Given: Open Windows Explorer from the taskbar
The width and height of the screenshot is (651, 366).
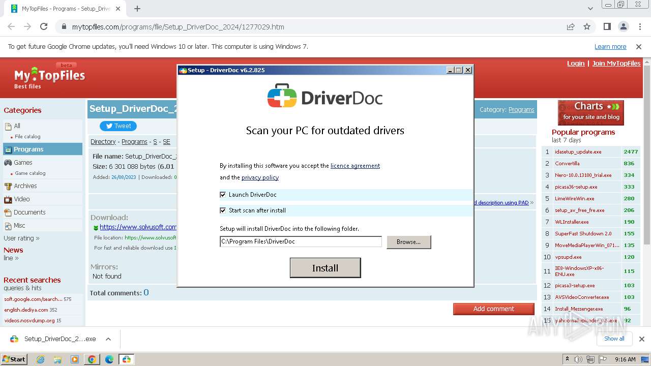Looking at the screenshot, I should coord(57,359).
